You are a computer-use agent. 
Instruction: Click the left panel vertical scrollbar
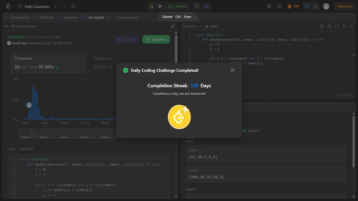(x=176, y=49)
